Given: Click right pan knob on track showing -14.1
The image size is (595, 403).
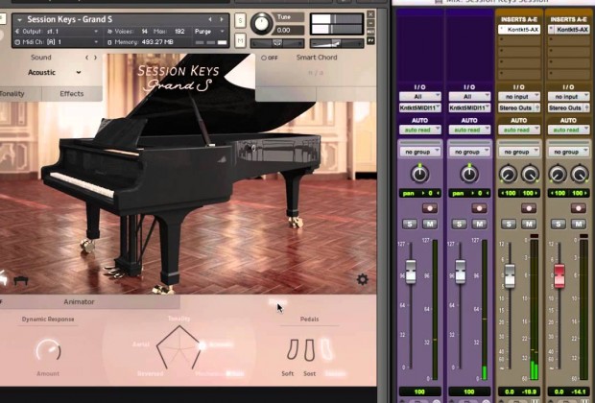Looking at the screenshot, I should coord(580,174).
